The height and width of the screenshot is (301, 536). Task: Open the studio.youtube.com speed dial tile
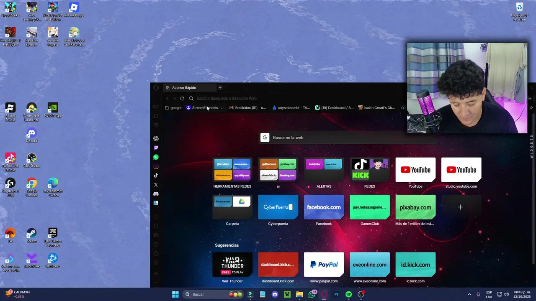point(461,170)
